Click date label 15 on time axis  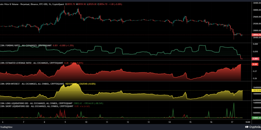click(190, 122)
